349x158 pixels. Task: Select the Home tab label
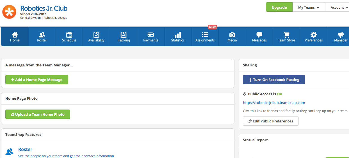(x=15, y=40)
